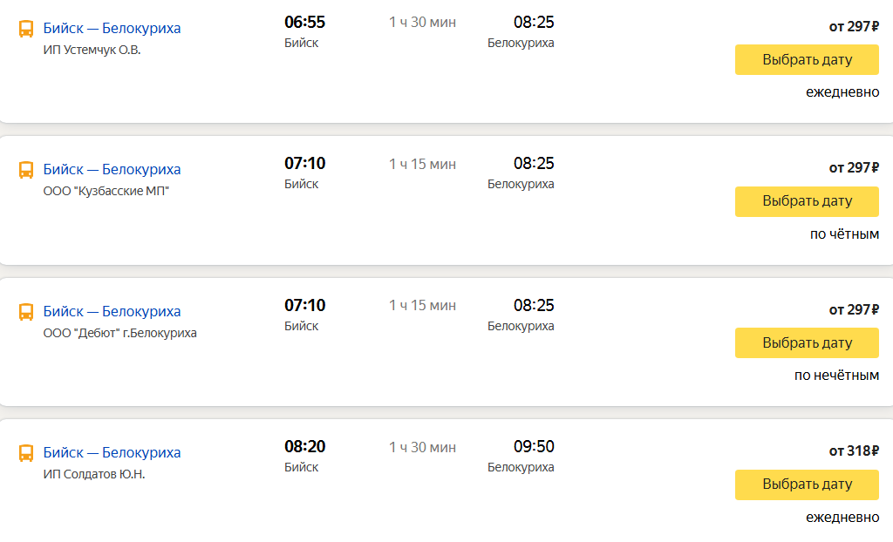Click carrier name ИП Солдатов Ю.Н.
893x542 pixels.
pyautogui.click(x=94, y=474)
